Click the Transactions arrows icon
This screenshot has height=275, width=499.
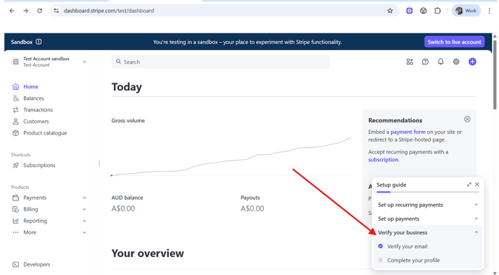coord(16,110)
